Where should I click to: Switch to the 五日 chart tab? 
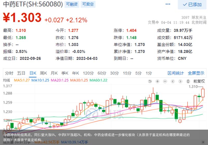[21, 73]
